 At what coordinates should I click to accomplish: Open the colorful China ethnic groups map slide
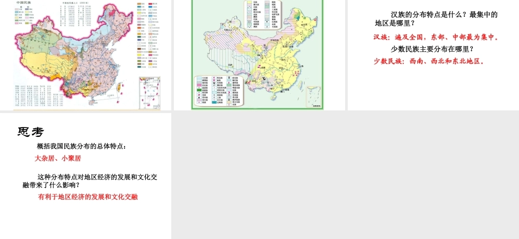pyautogui.click(x=86, y=55)
